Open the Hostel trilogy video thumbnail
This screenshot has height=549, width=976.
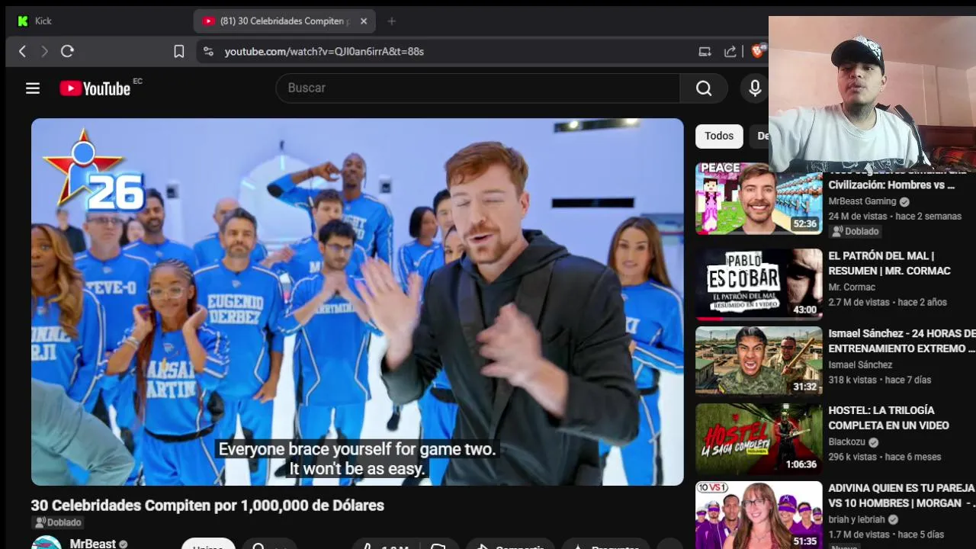[x=759, y=438]
